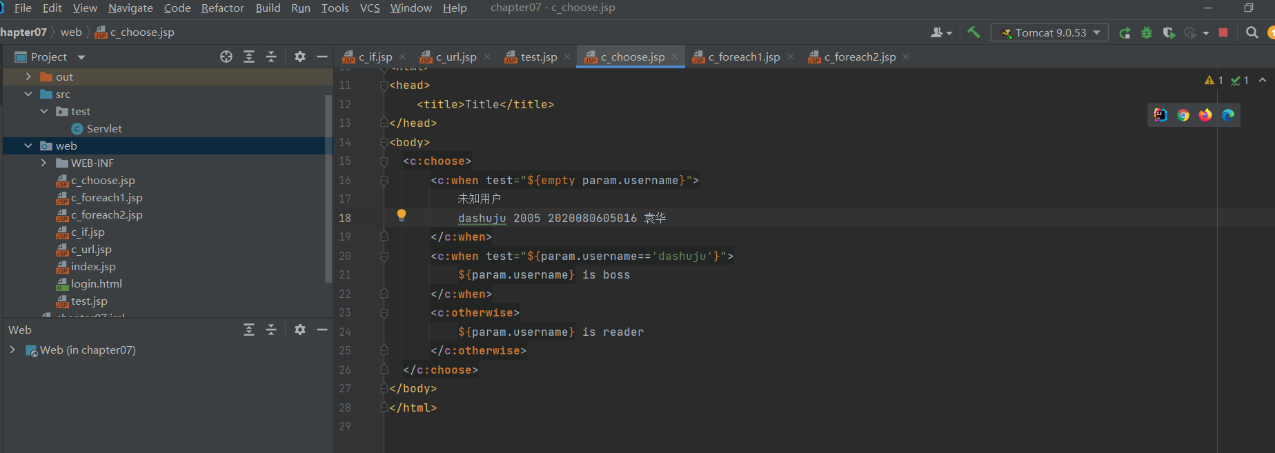Expand all nodes in the Project panel
Screen dimensions: 1275x453
point(249,57)
